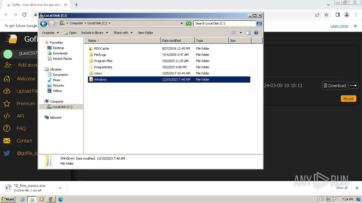The width and height of the screenshot is (362, 203).
Task: Click the Computer breadcrumb segment
Action: [x=76, y=23]
